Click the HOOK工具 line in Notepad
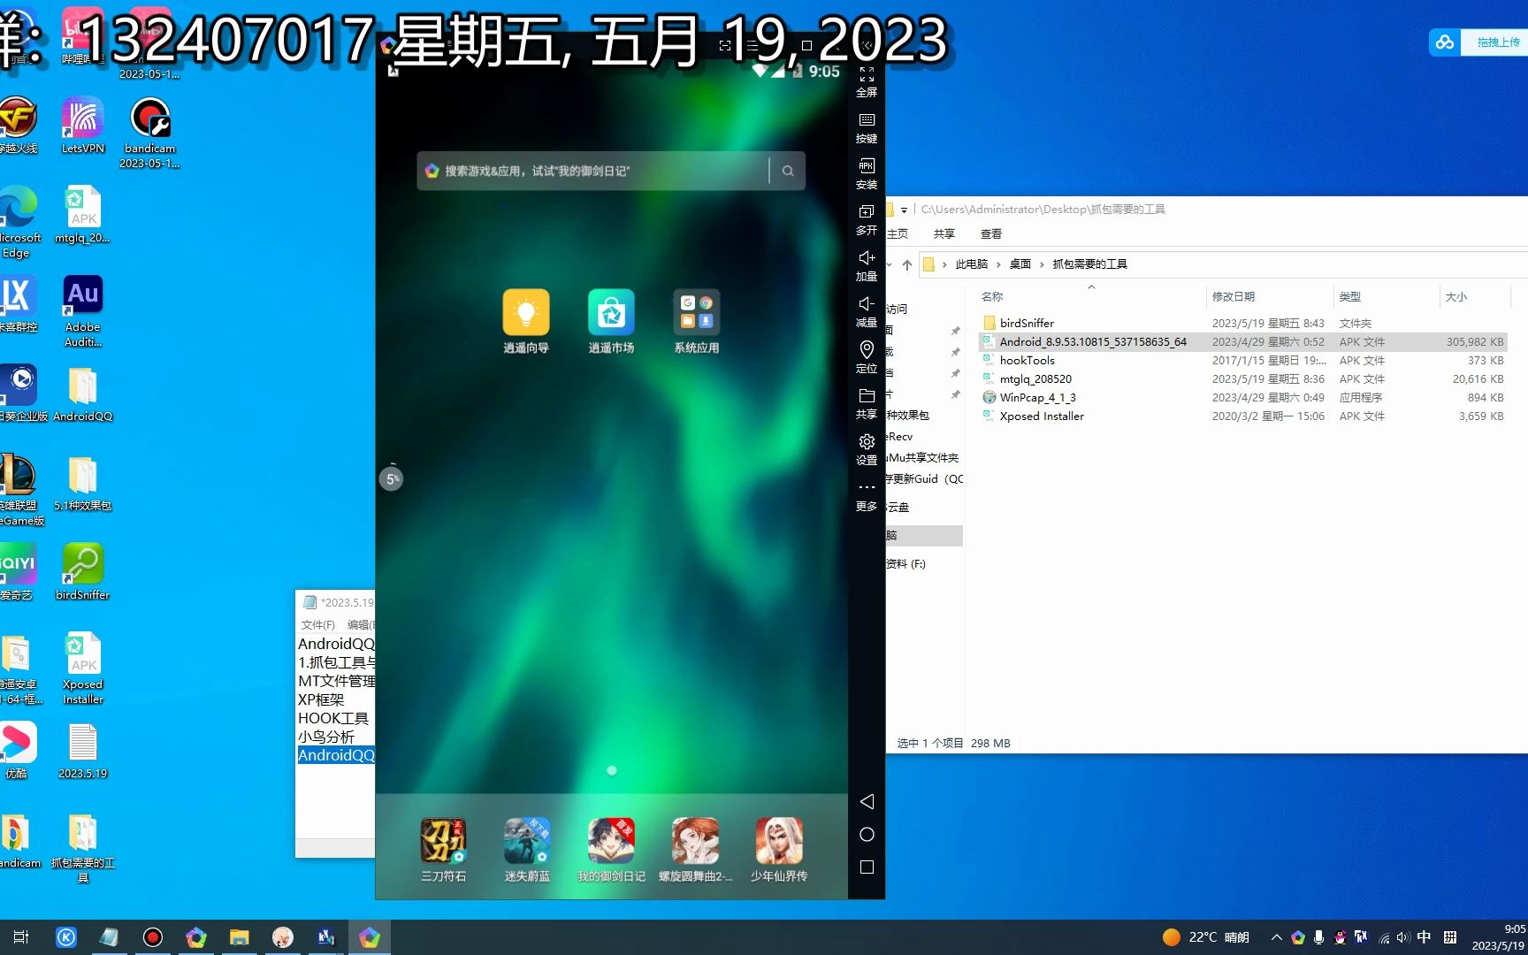This screenshot has width=1528, height=955. (333, 718)
